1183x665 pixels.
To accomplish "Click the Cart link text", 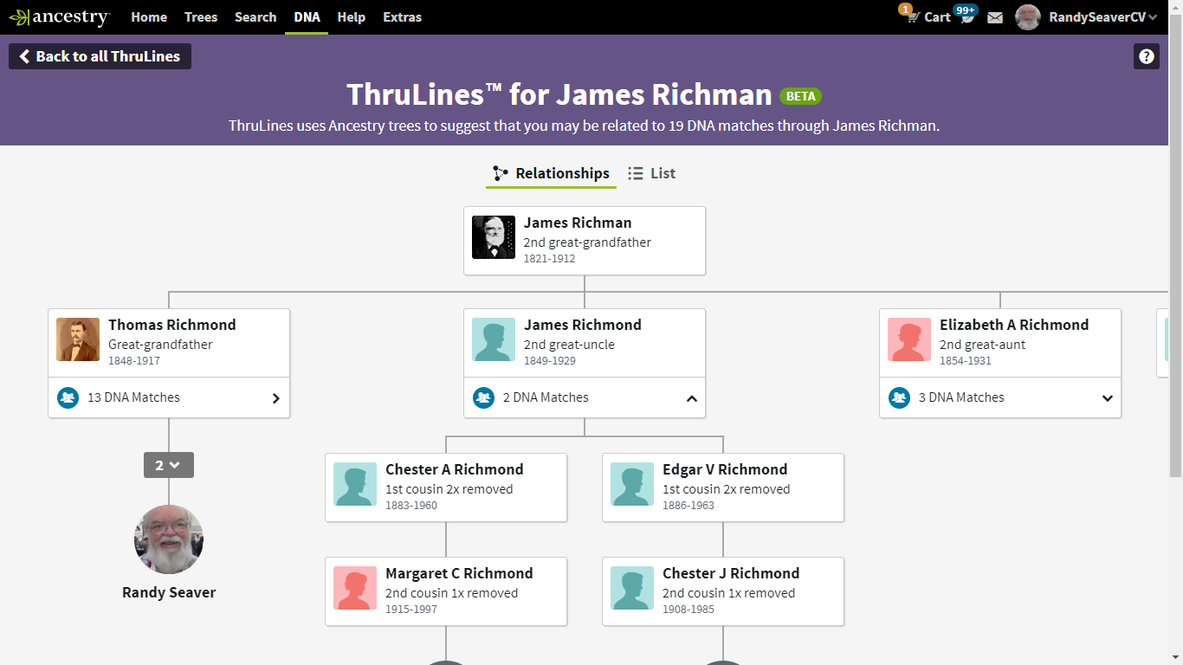I will 937,17.
